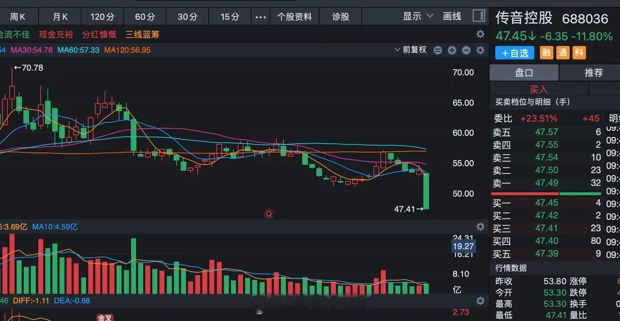Click the 47.41 low price annotation
Viewport: 620px width, 321px height.
coord(409,209)
